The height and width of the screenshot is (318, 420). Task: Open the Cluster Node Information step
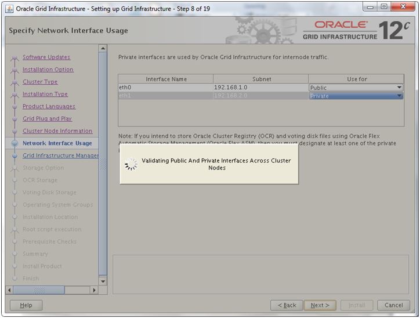[x=57, y=131]
